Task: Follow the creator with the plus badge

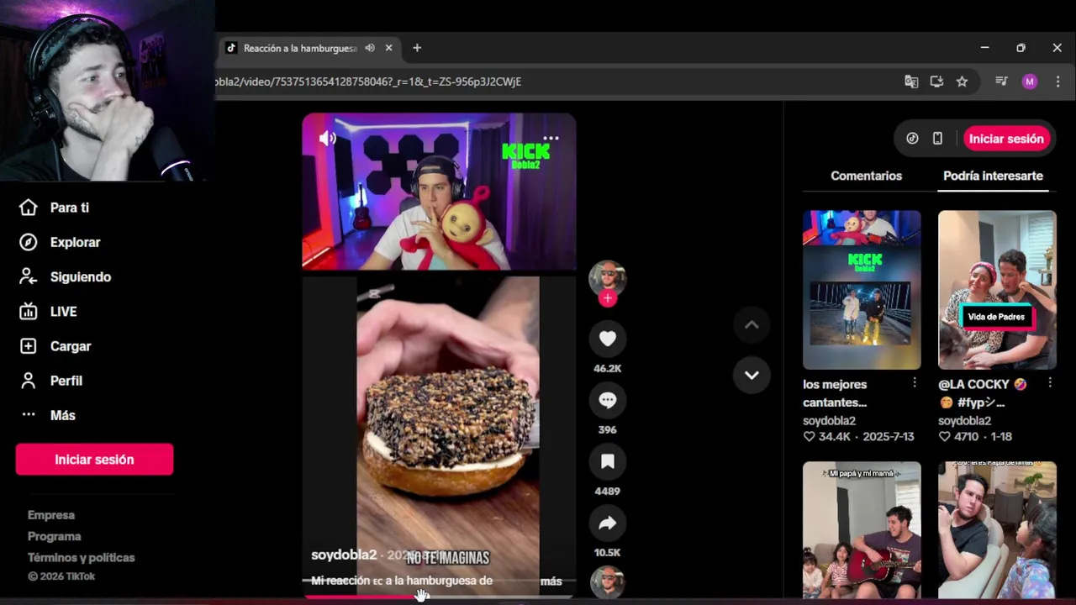Action: (608, 298)
